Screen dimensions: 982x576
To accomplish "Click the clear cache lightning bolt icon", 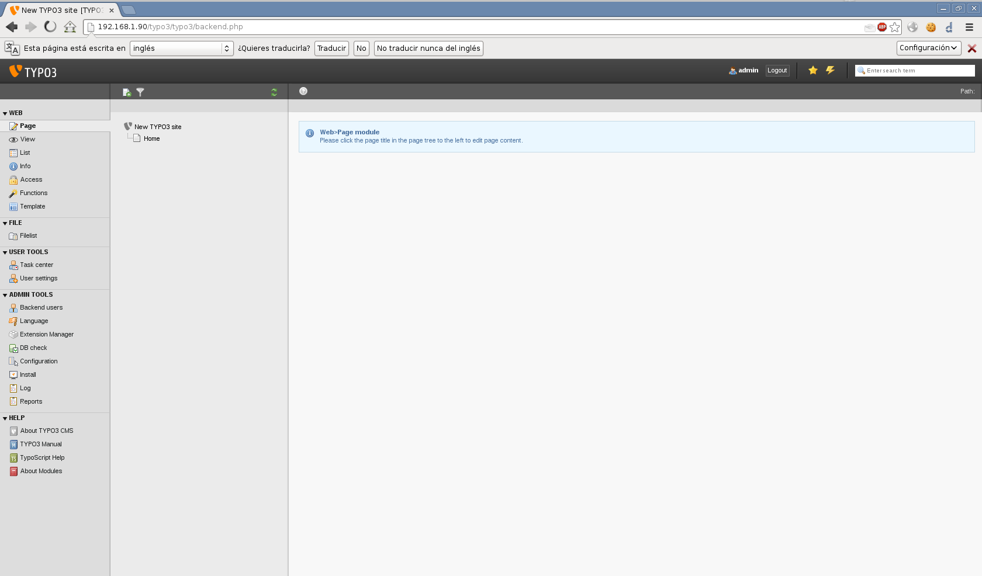I will pos(830,70).
